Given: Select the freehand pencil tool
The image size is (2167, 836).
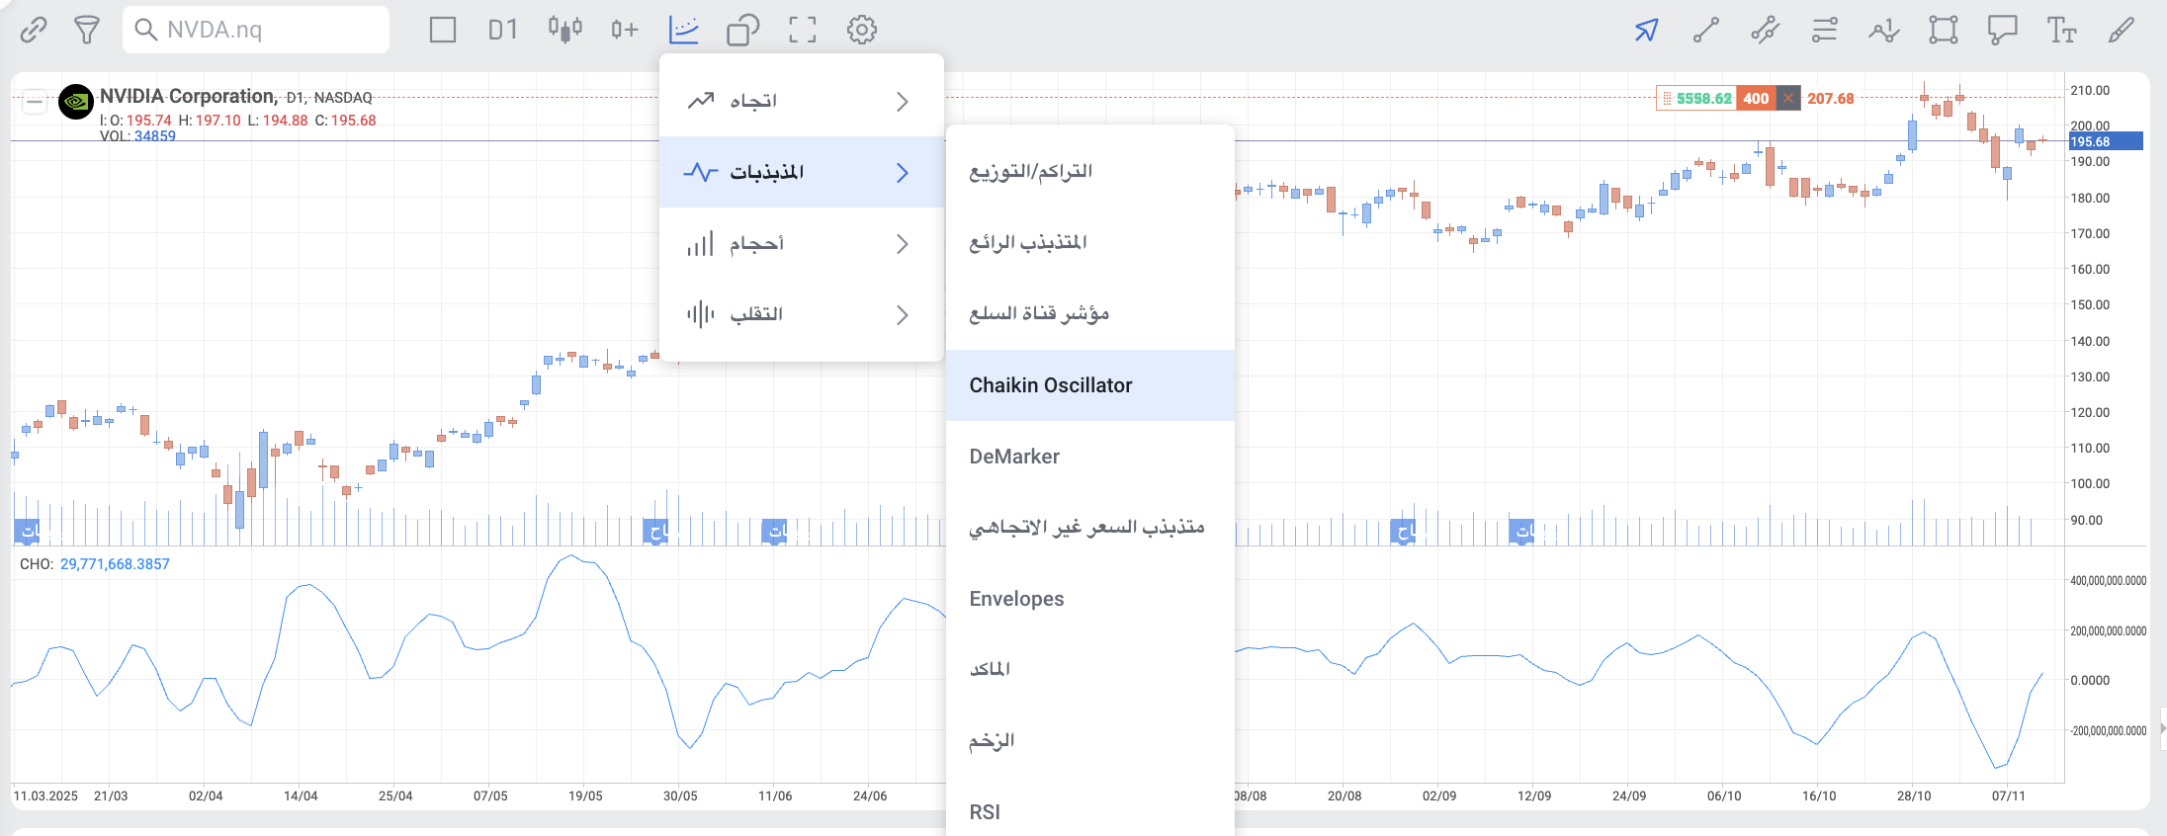Looking at the screenshot, I should pyautogui.click(x=2121, y=30).
